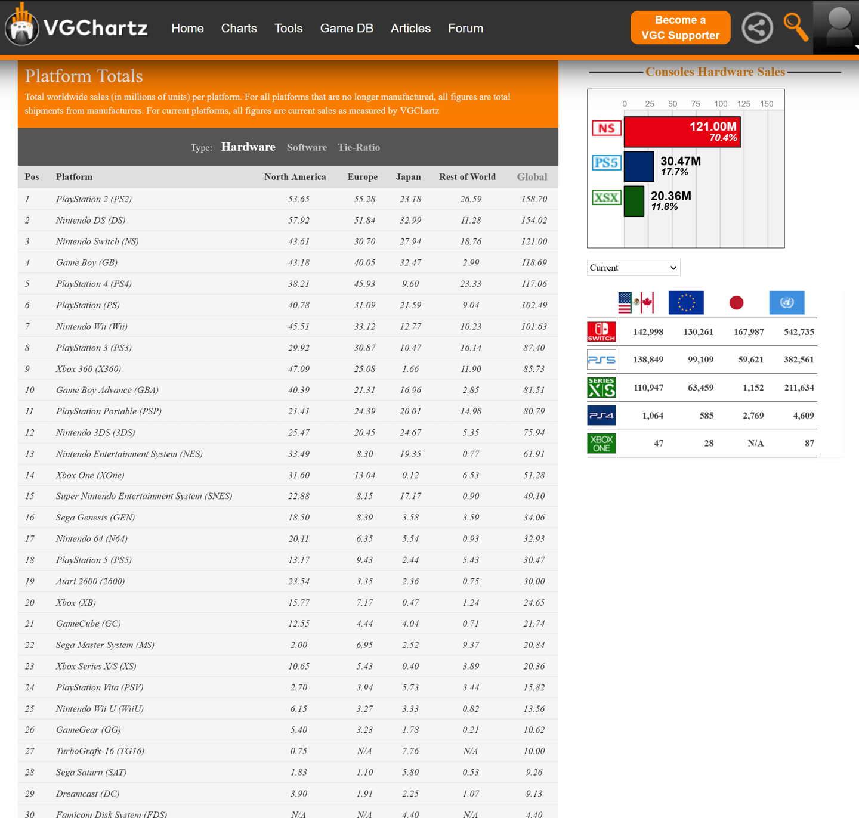Viewport: 859px width, 818px height.
Task: Open the Charts menu
Action: 239,28
